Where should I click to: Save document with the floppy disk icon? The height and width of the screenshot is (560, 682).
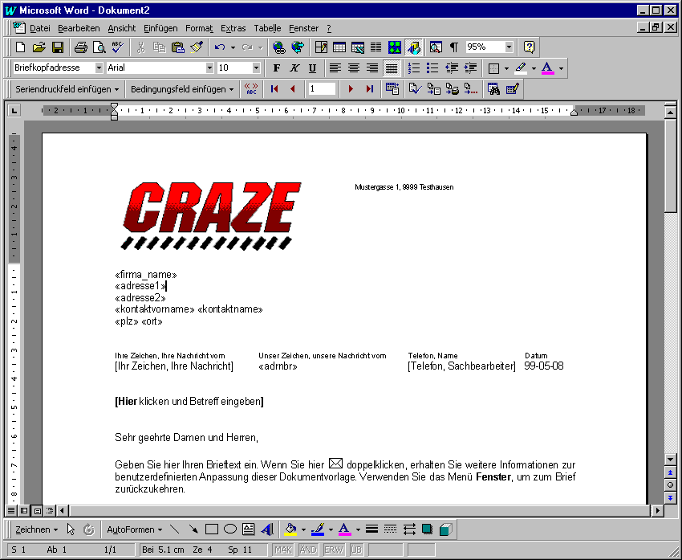coord(58,47)
